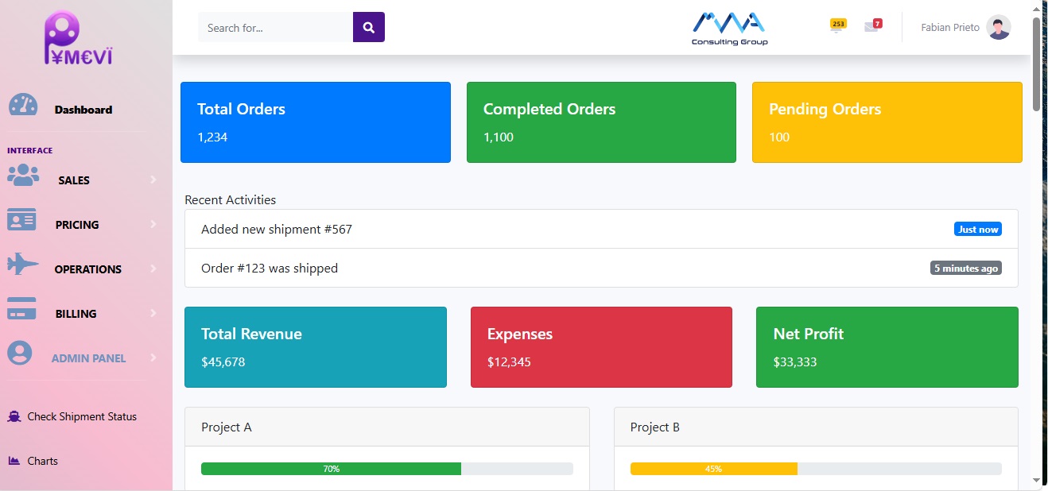Open the Charts sidebar item
This screenshot has width=1048, height=491.
[42, 461]
